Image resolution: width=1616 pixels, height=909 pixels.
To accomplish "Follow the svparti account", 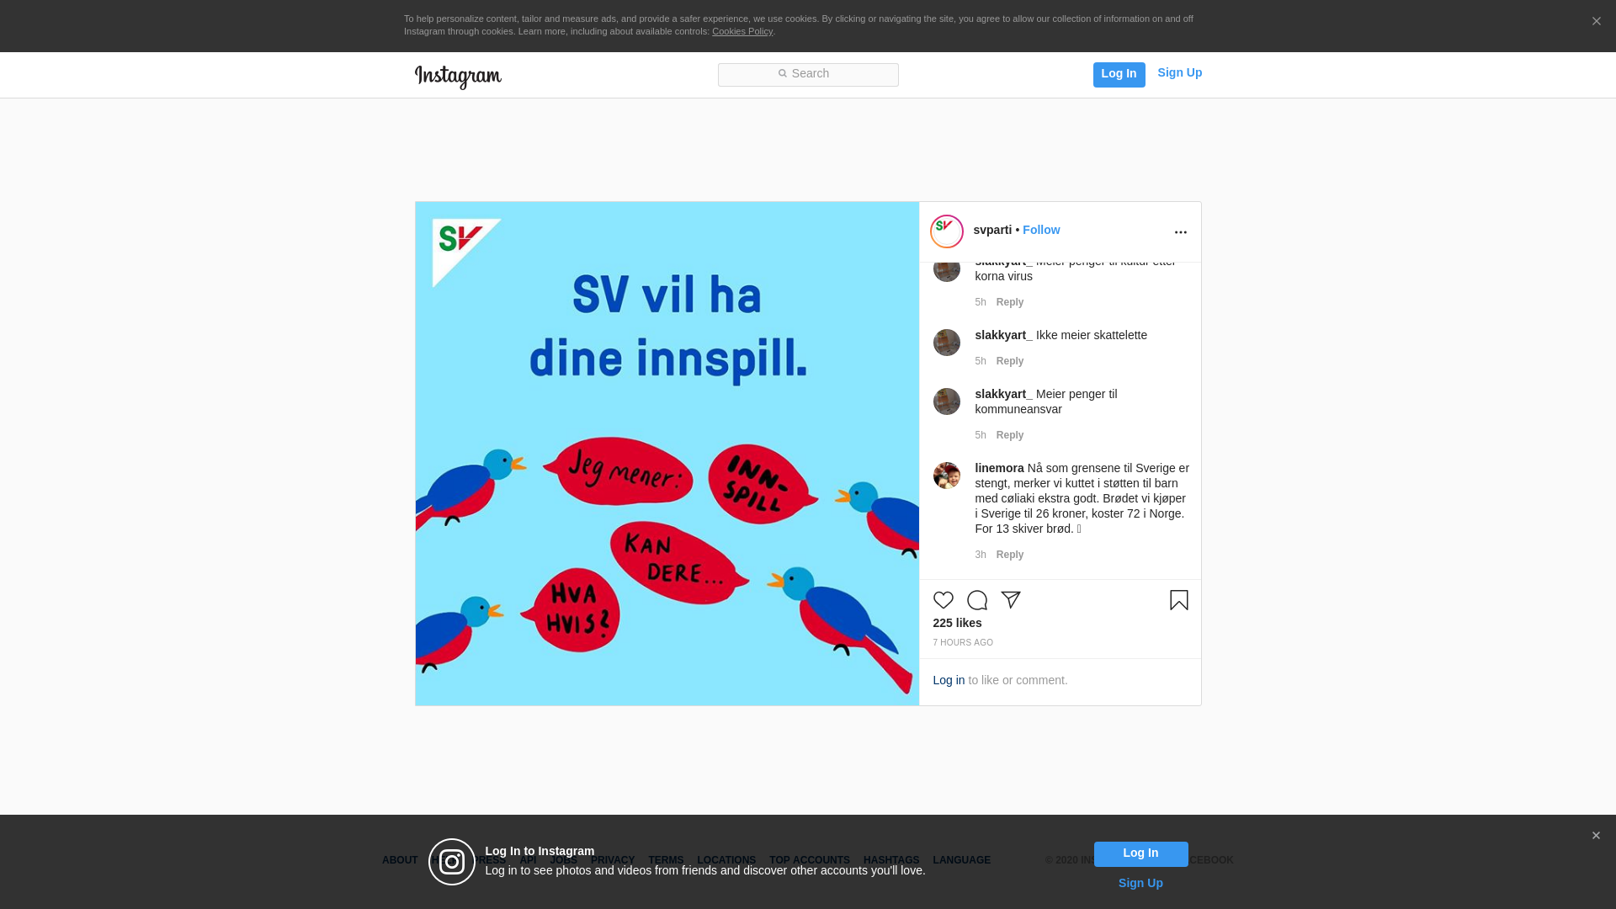I will (1041, 230).
